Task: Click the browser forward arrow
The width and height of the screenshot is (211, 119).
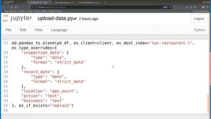Action: point(8,7)
